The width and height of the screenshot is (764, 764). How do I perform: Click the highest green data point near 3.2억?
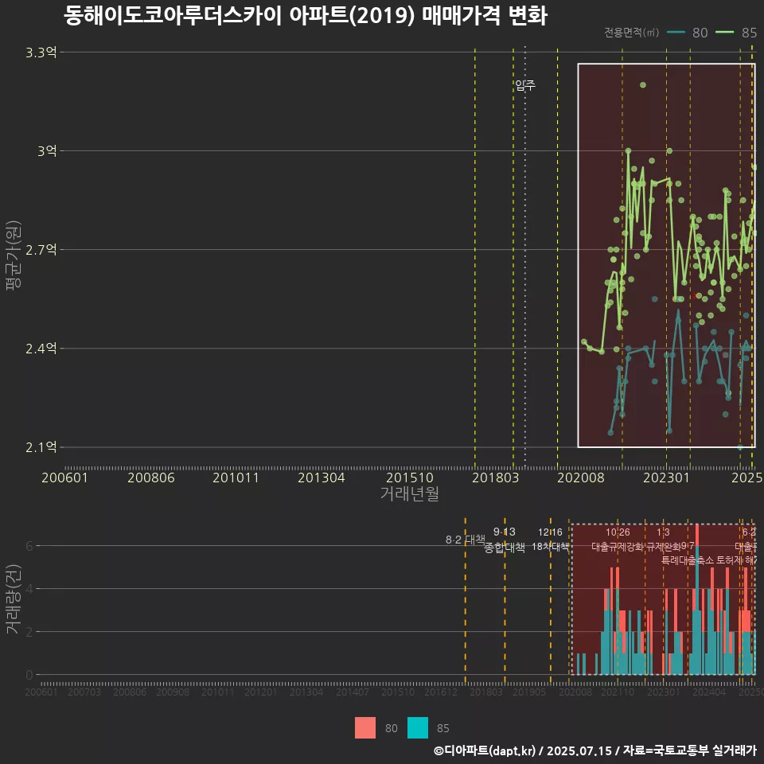point(643,85)
